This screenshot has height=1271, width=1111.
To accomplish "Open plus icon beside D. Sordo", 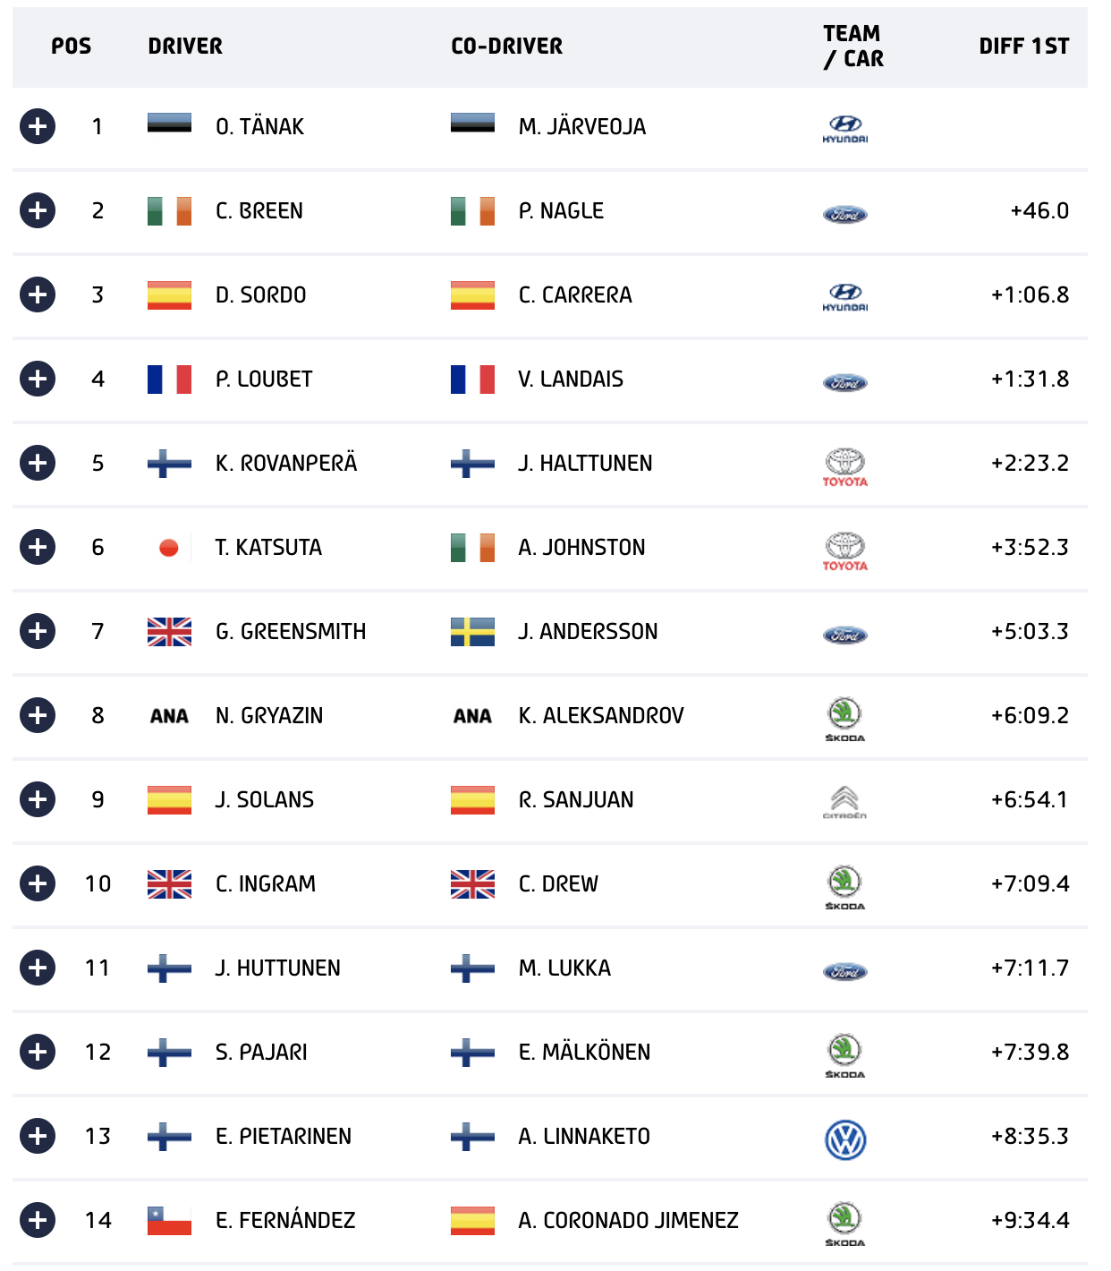I will click(x=38, y=294).
